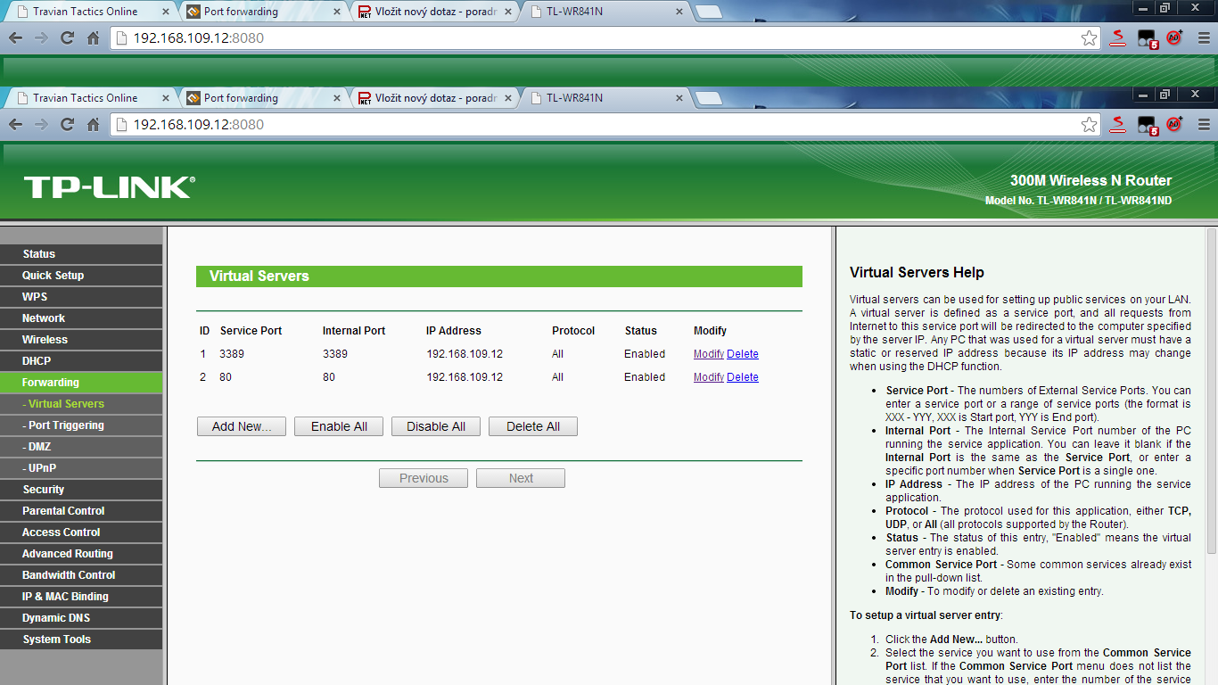This screenshot has height=685, width=1218.
Task: Select the TL-WR841N tab in the lower tab strip
Action: [x=605, y=98]
